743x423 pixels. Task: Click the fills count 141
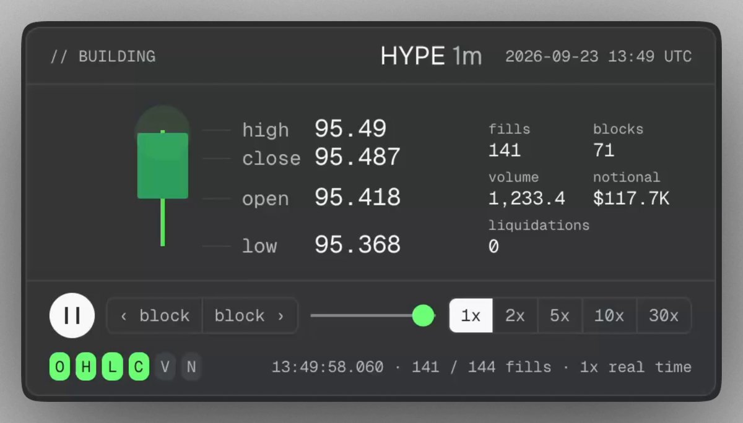pos(505,150)
